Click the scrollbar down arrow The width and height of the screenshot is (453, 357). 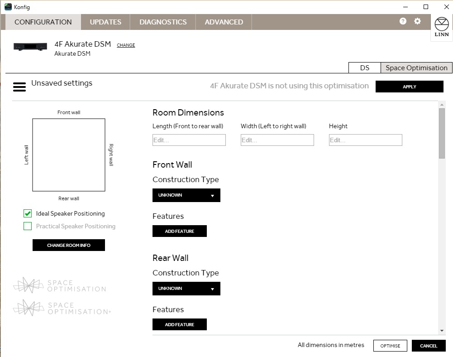(x=442, y=330)
